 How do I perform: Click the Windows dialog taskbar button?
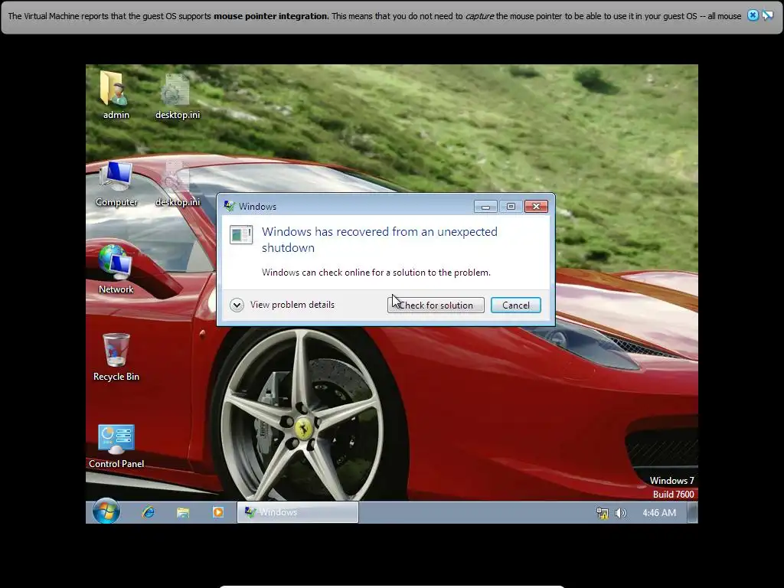click(x=298, y=512)
